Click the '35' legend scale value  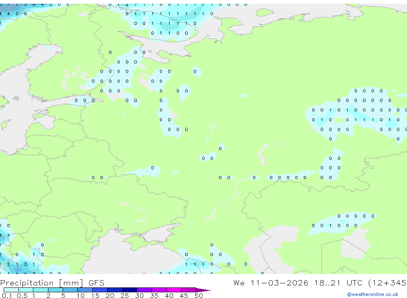tap(154, 296)
